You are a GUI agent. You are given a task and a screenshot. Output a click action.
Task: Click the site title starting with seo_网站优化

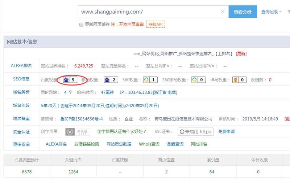(183, 53)
